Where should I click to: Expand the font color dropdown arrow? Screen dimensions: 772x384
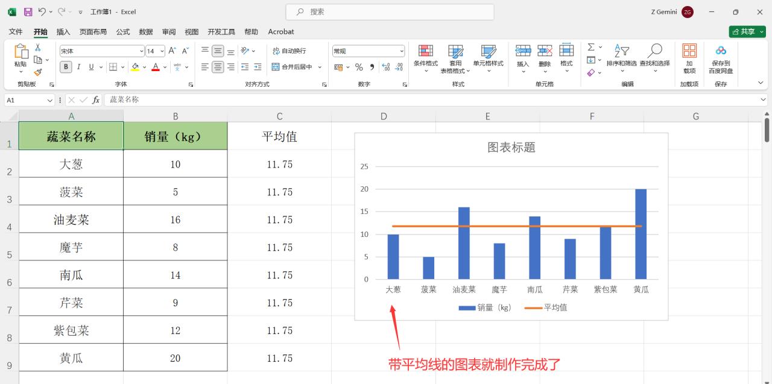click(165, 67)
